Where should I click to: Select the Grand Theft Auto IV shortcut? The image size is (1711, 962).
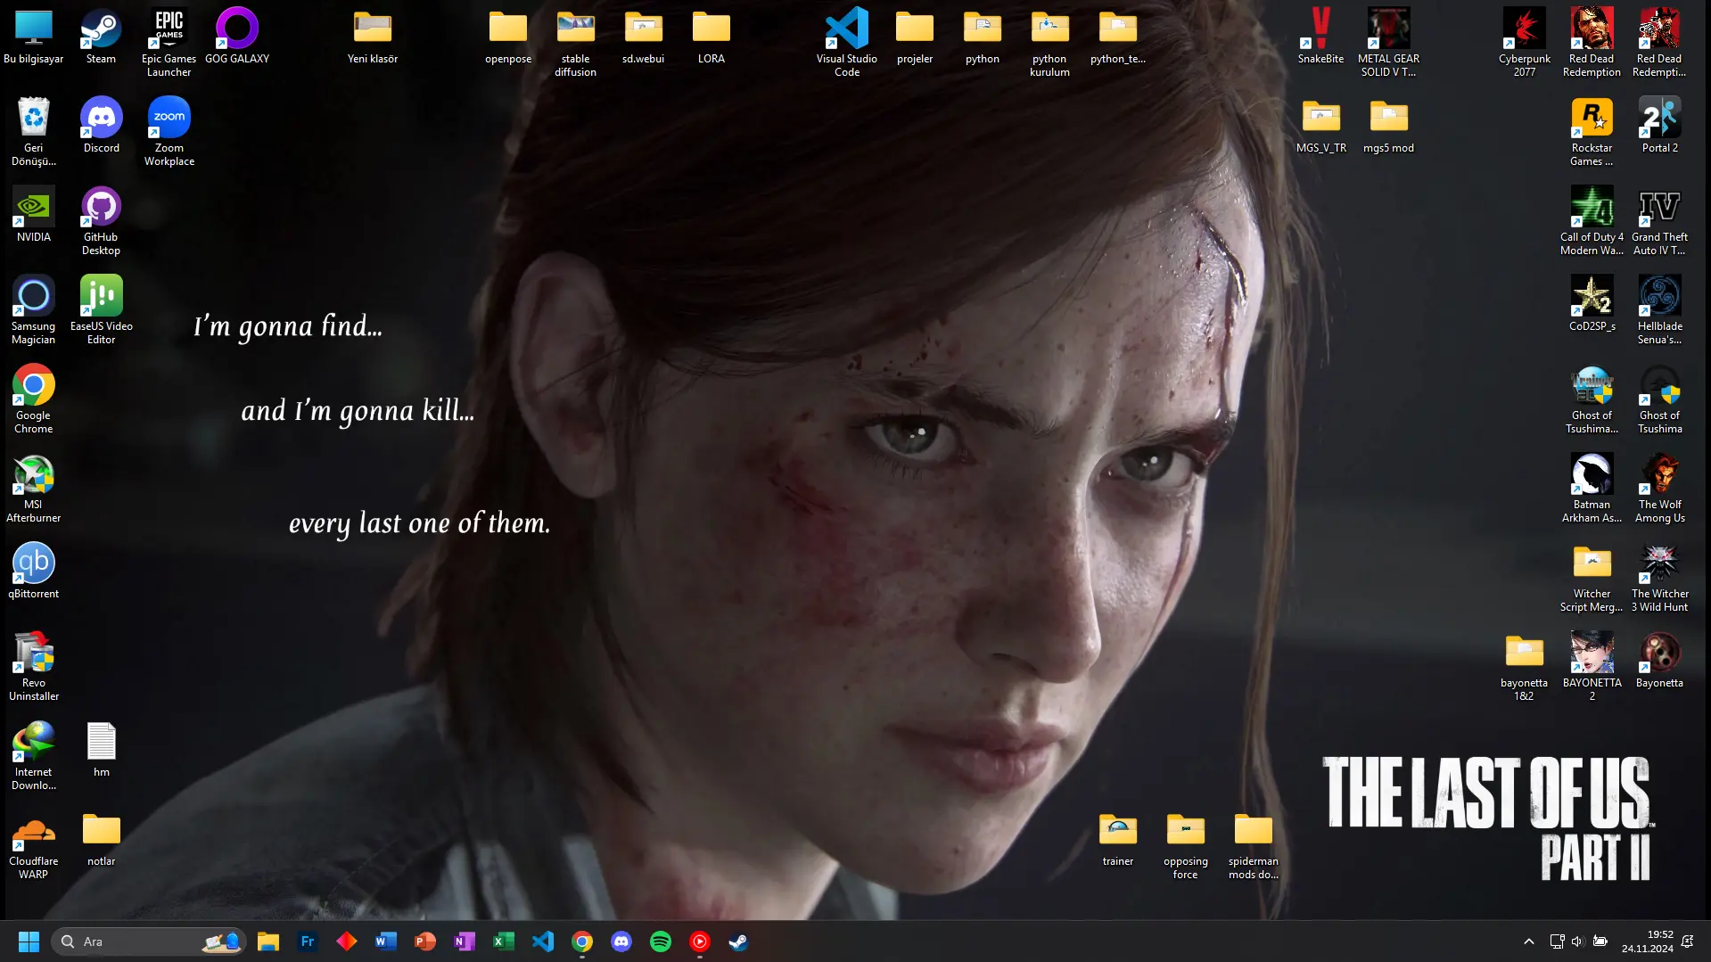[1659, 221]
